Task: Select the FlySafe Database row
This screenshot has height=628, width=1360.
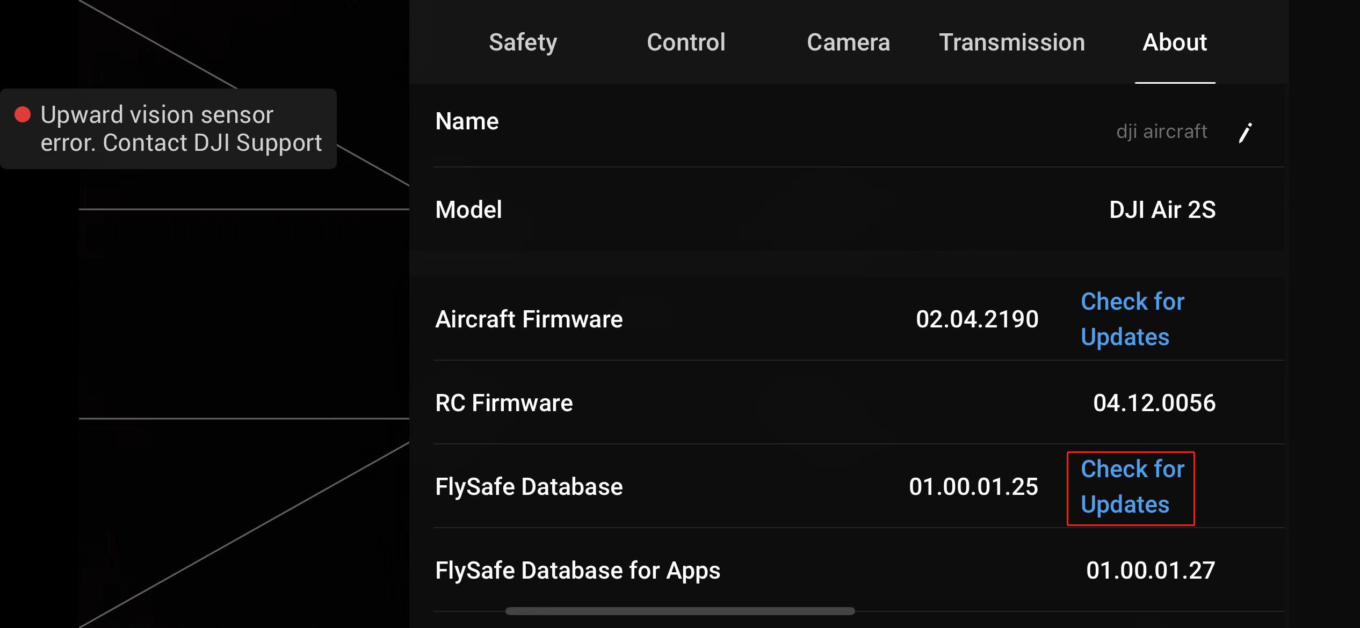Action: [x=529, y=487]
